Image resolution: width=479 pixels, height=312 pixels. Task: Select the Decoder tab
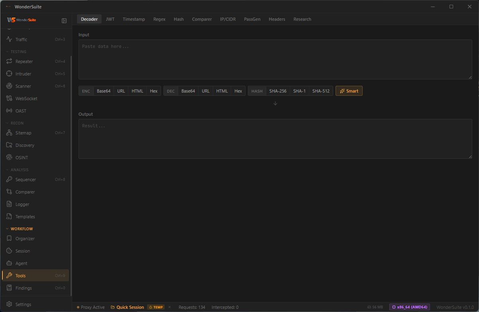pyautogui.click(x=89, y=19)
